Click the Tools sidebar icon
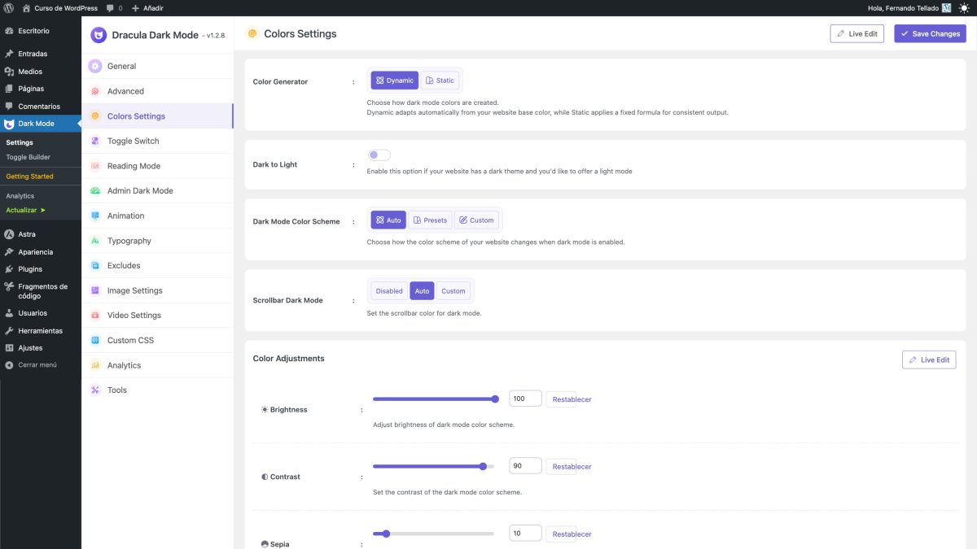 pyautogui.click(x=95, y=390)
